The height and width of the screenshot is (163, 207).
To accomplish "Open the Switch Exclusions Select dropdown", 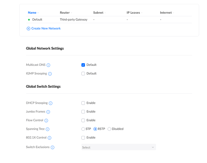I will (x=118, y=147).
